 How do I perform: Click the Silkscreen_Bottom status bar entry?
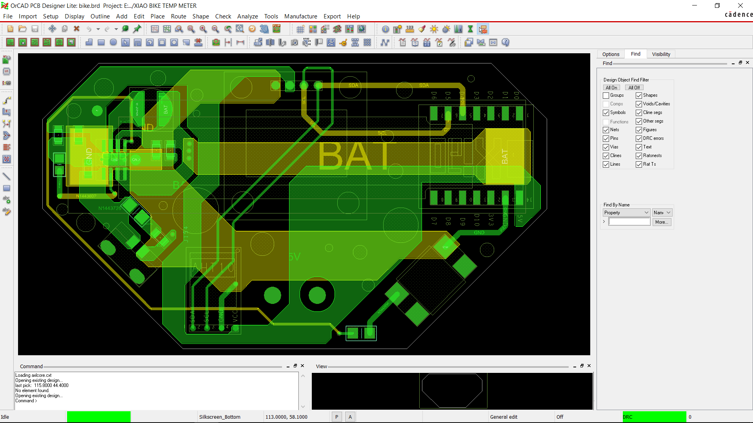[220, 417]
